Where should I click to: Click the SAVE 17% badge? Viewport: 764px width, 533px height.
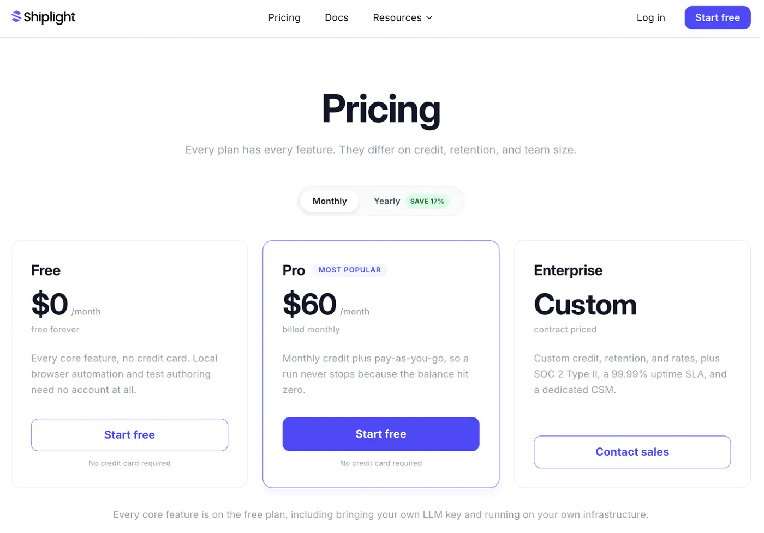point(427,201)
